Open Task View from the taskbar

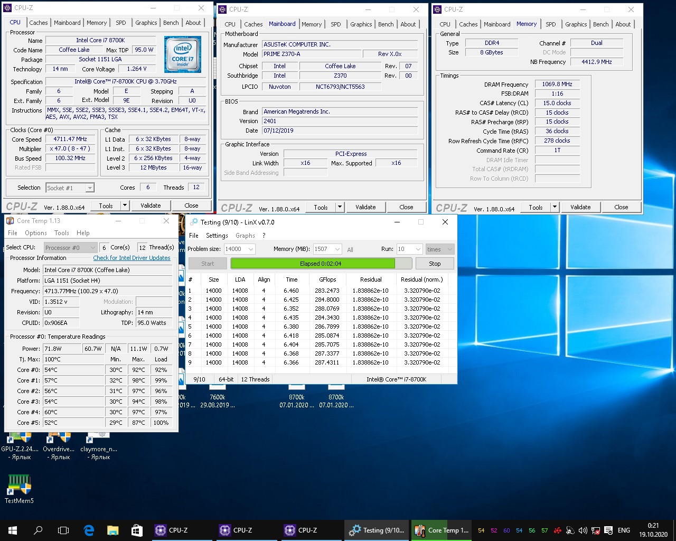(63, 530)
